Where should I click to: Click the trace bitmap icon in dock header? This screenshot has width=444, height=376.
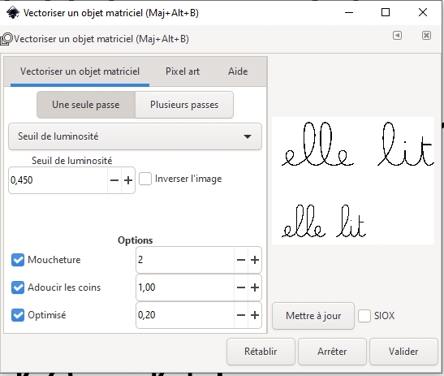[x=6, y=39]
